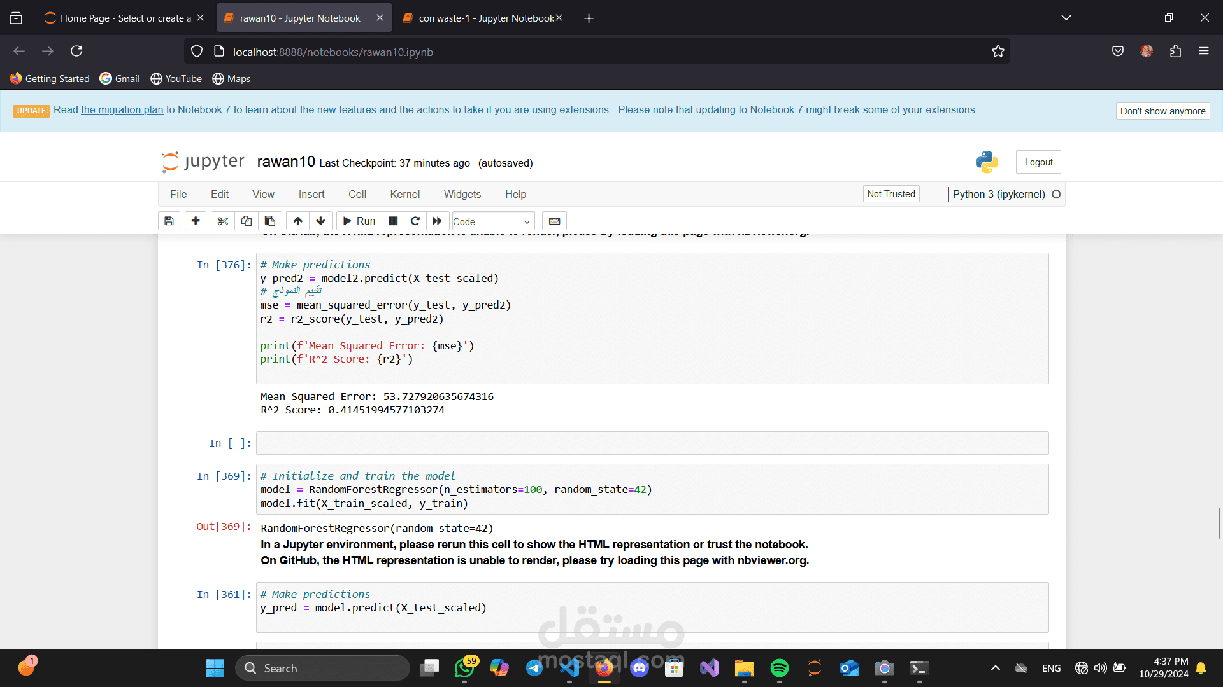Open the File menu

coord(178,194)
